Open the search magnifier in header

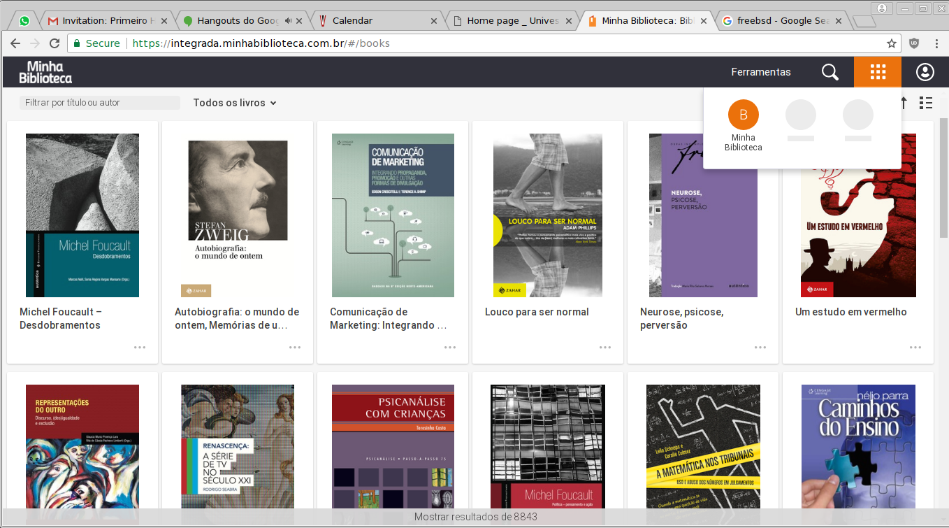click(x=830, y=72)
